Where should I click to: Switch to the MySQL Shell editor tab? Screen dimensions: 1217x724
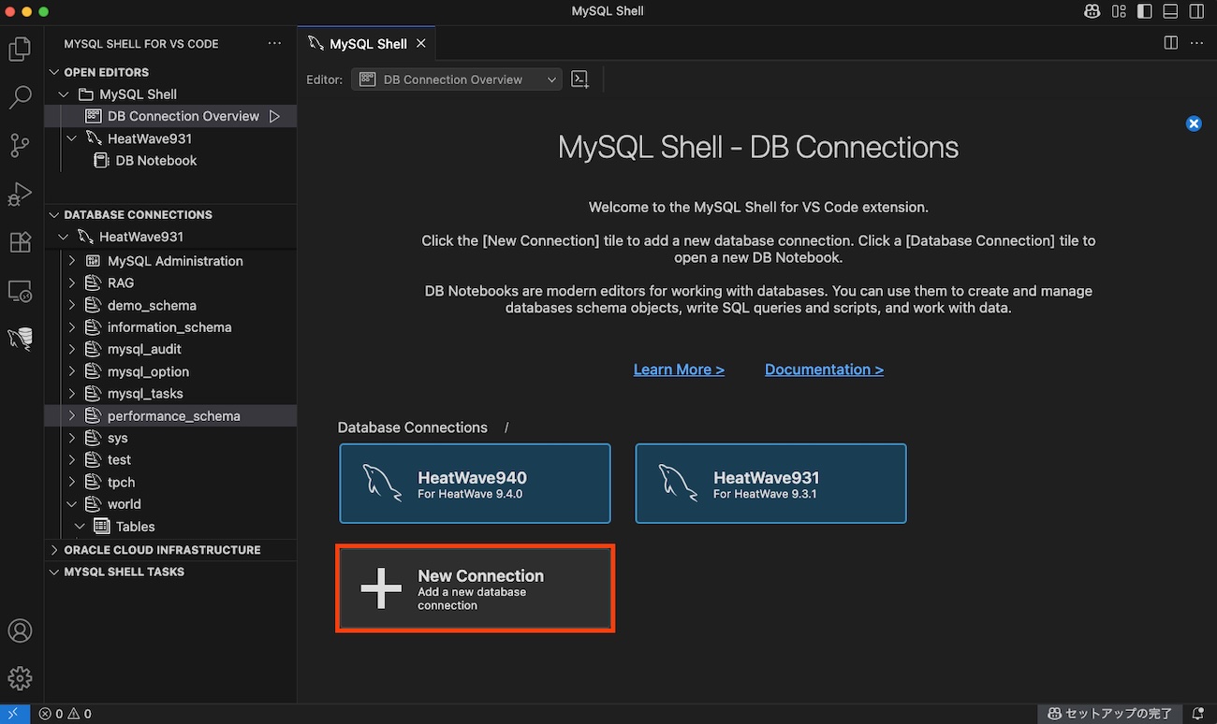367,43
